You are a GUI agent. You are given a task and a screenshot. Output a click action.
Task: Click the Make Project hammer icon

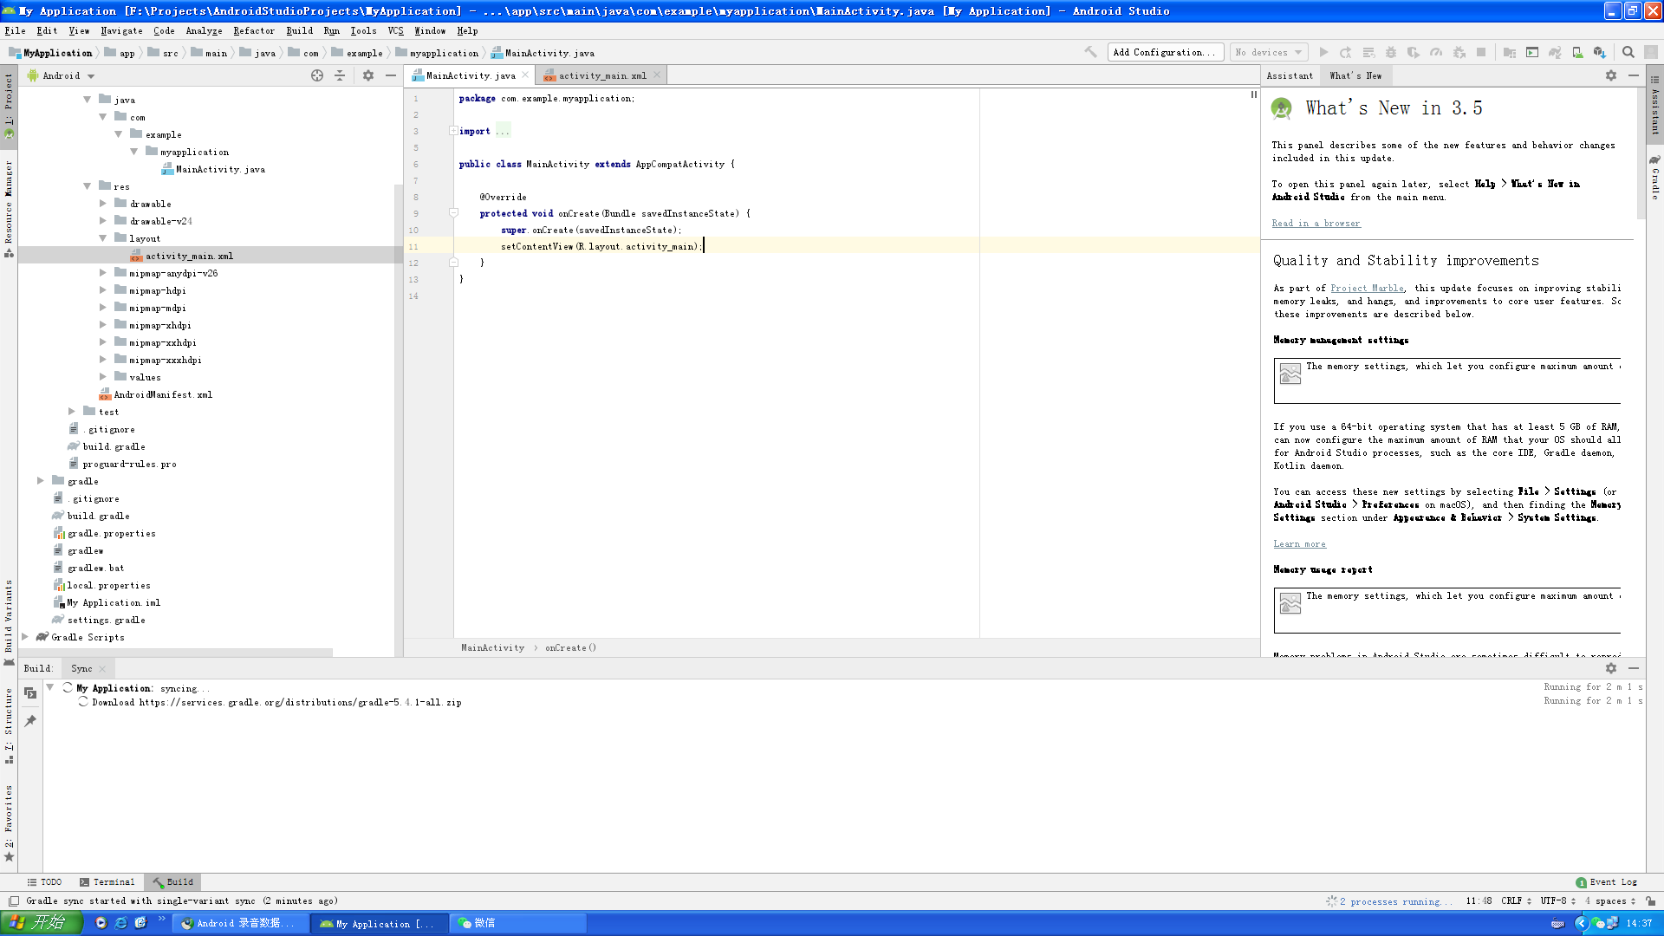(1090, 52)
